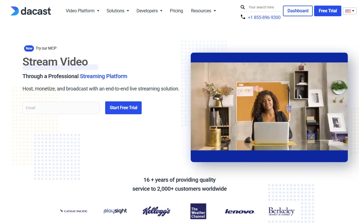Image resolution: width=359 pixels, height=224 pixels.
Task: Click the Host, monetize, and broadcast tagline
Action: click(101, 89)
